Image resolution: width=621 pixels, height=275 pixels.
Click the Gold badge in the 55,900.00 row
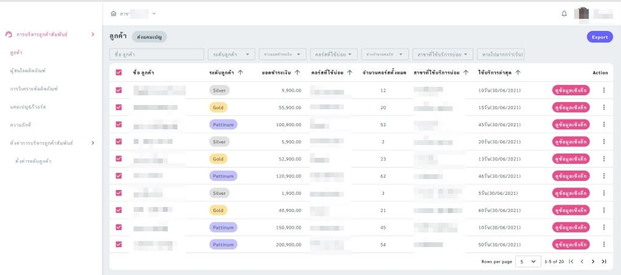pos(218,107)
